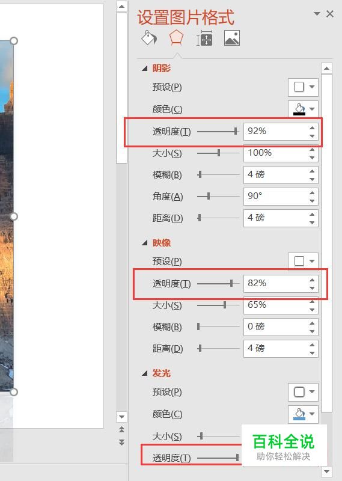Open the Fill & Line tab icon
Image resolution: width=342 pixels, height=481 pixels.
[x=149, y=38]
